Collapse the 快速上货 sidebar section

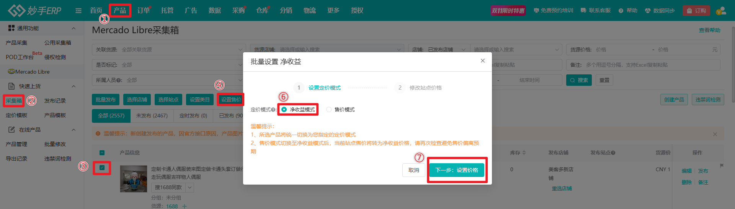coord(73,86)
